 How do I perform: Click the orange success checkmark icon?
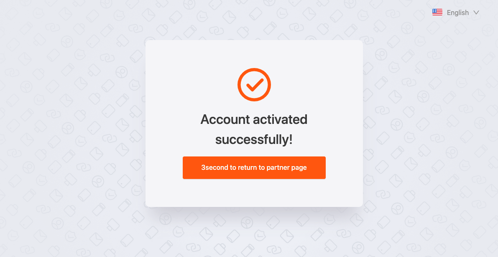click(x=254, y=85)
